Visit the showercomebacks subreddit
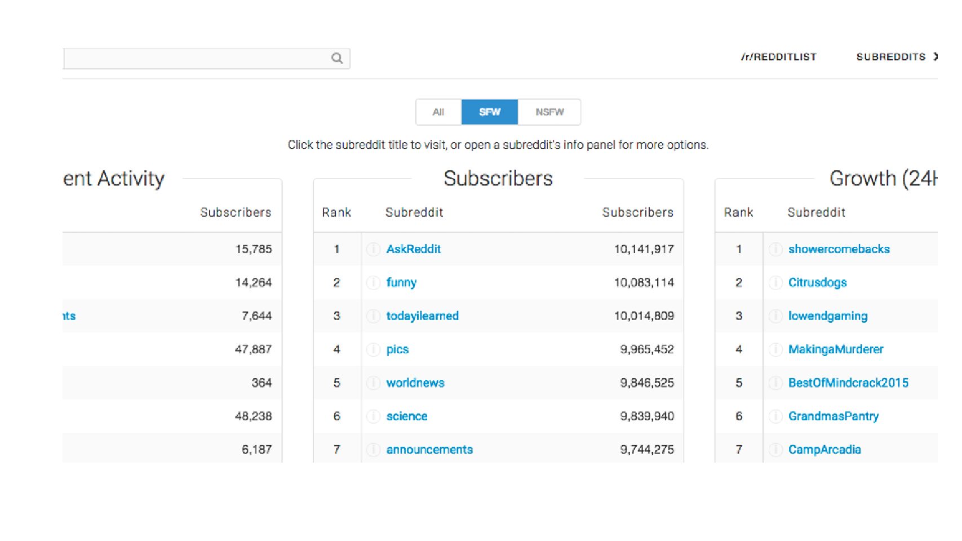Viewport: 962px width, 541px height. click(x=839, y=249)
